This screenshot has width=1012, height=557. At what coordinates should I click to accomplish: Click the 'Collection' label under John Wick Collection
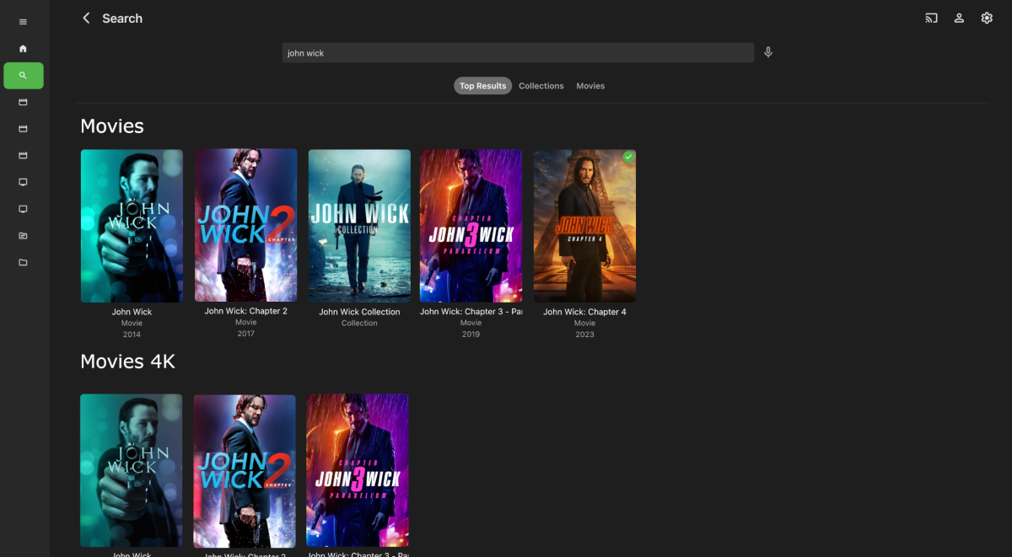pos(359,323)
